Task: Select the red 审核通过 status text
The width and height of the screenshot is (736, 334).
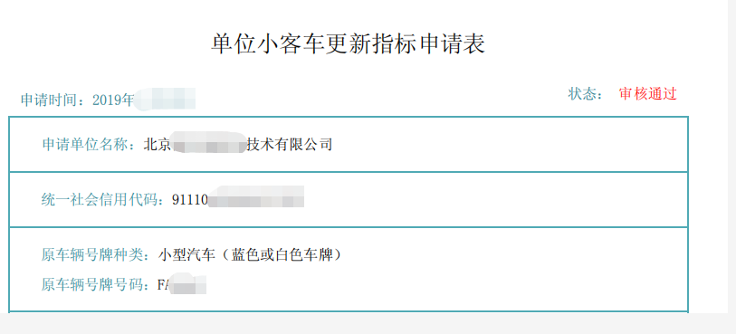Action: tap(648, 94)
